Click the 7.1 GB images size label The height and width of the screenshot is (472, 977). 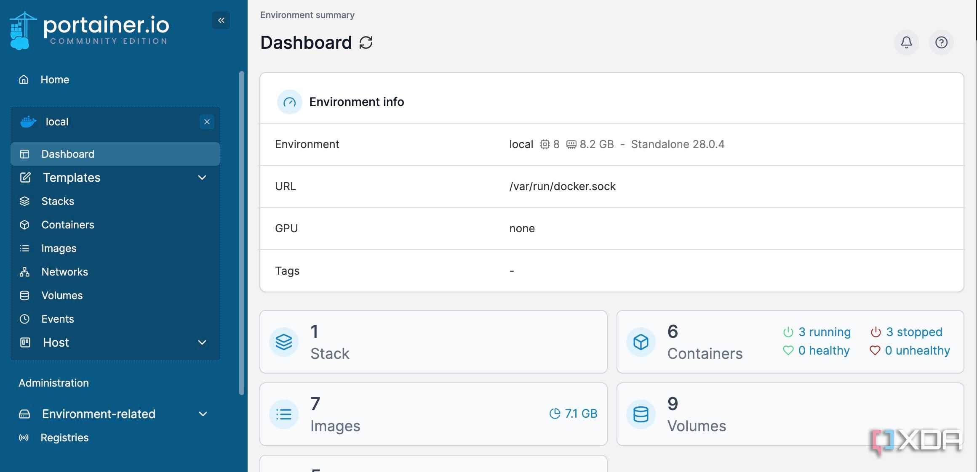point(581,414)
